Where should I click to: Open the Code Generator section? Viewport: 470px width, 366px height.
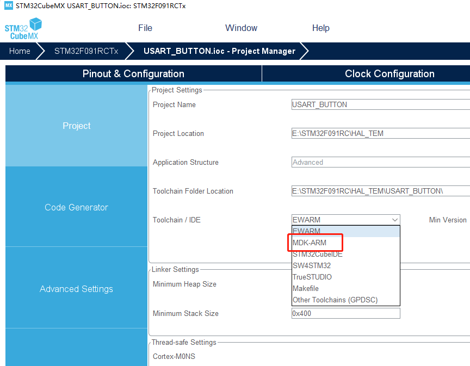coord(77,207)
